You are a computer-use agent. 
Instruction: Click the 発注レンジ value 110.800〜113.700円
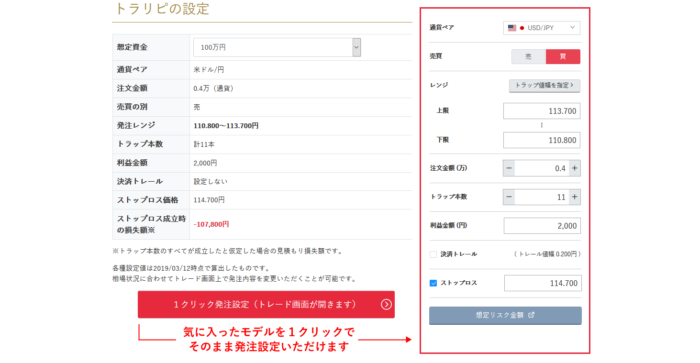(x=226, y=126)
